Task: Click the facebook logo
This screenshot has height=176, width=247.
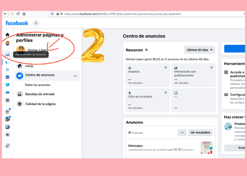Action: 17,23
